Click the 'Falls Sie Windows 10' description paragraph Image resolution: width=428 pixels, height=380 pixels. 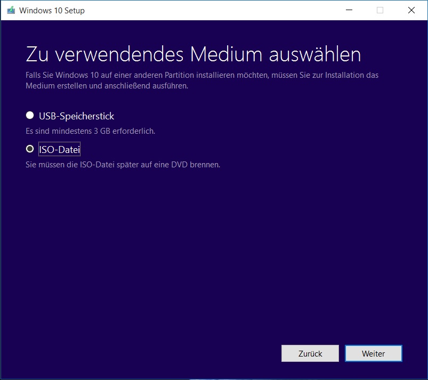[x=202, y=80]
